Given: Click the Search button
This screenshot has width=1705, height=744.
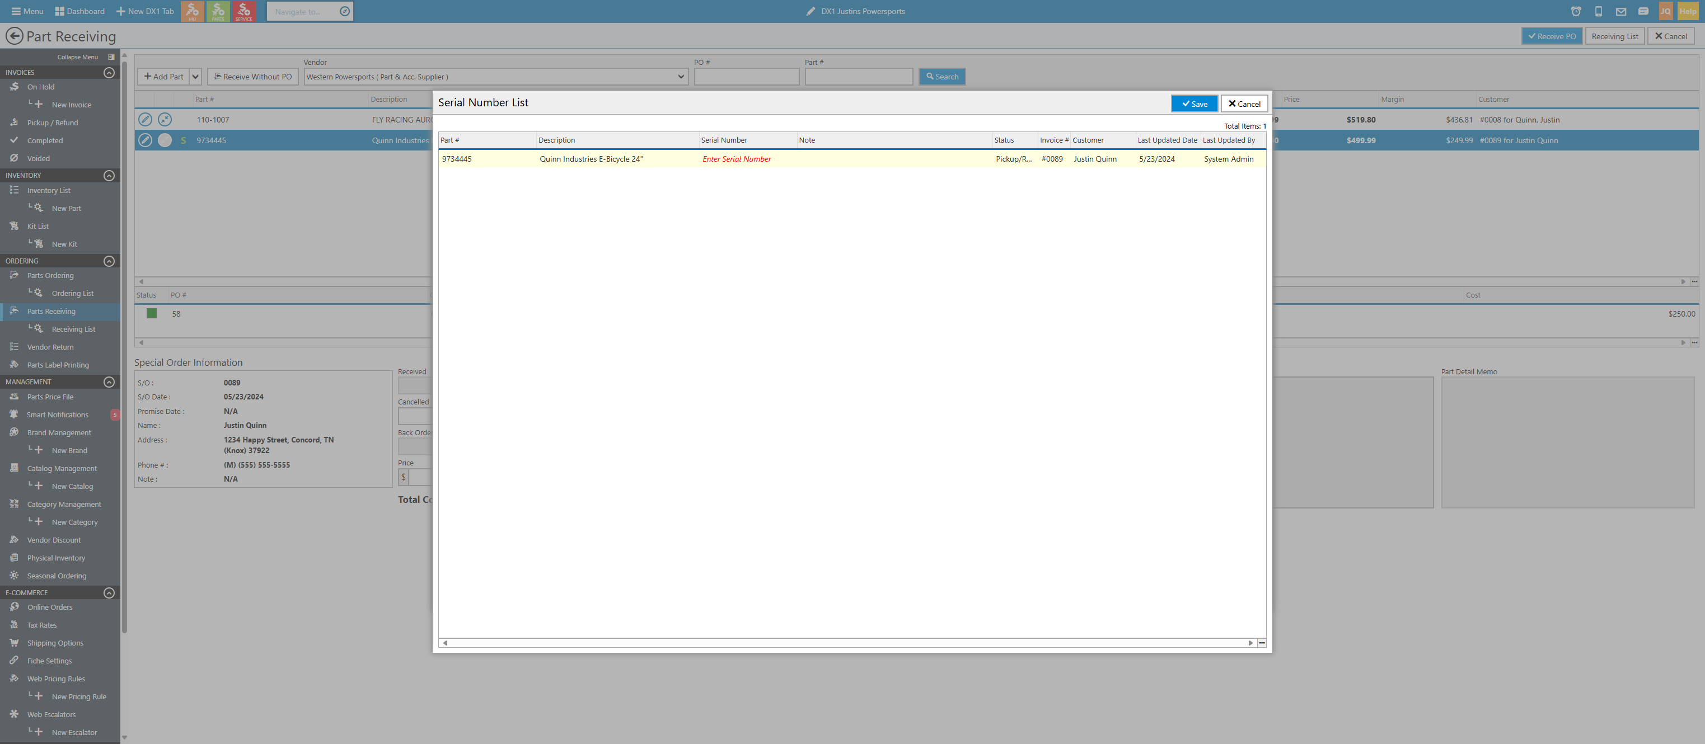Looking at the screenshot, I should [943, 77].
